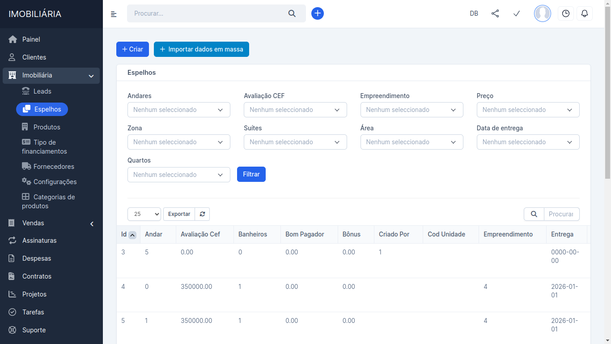The width and height of the screenshot is (611, 344).
Task: Click the magnifier icon in top search bar
Action: pos(292,13)
